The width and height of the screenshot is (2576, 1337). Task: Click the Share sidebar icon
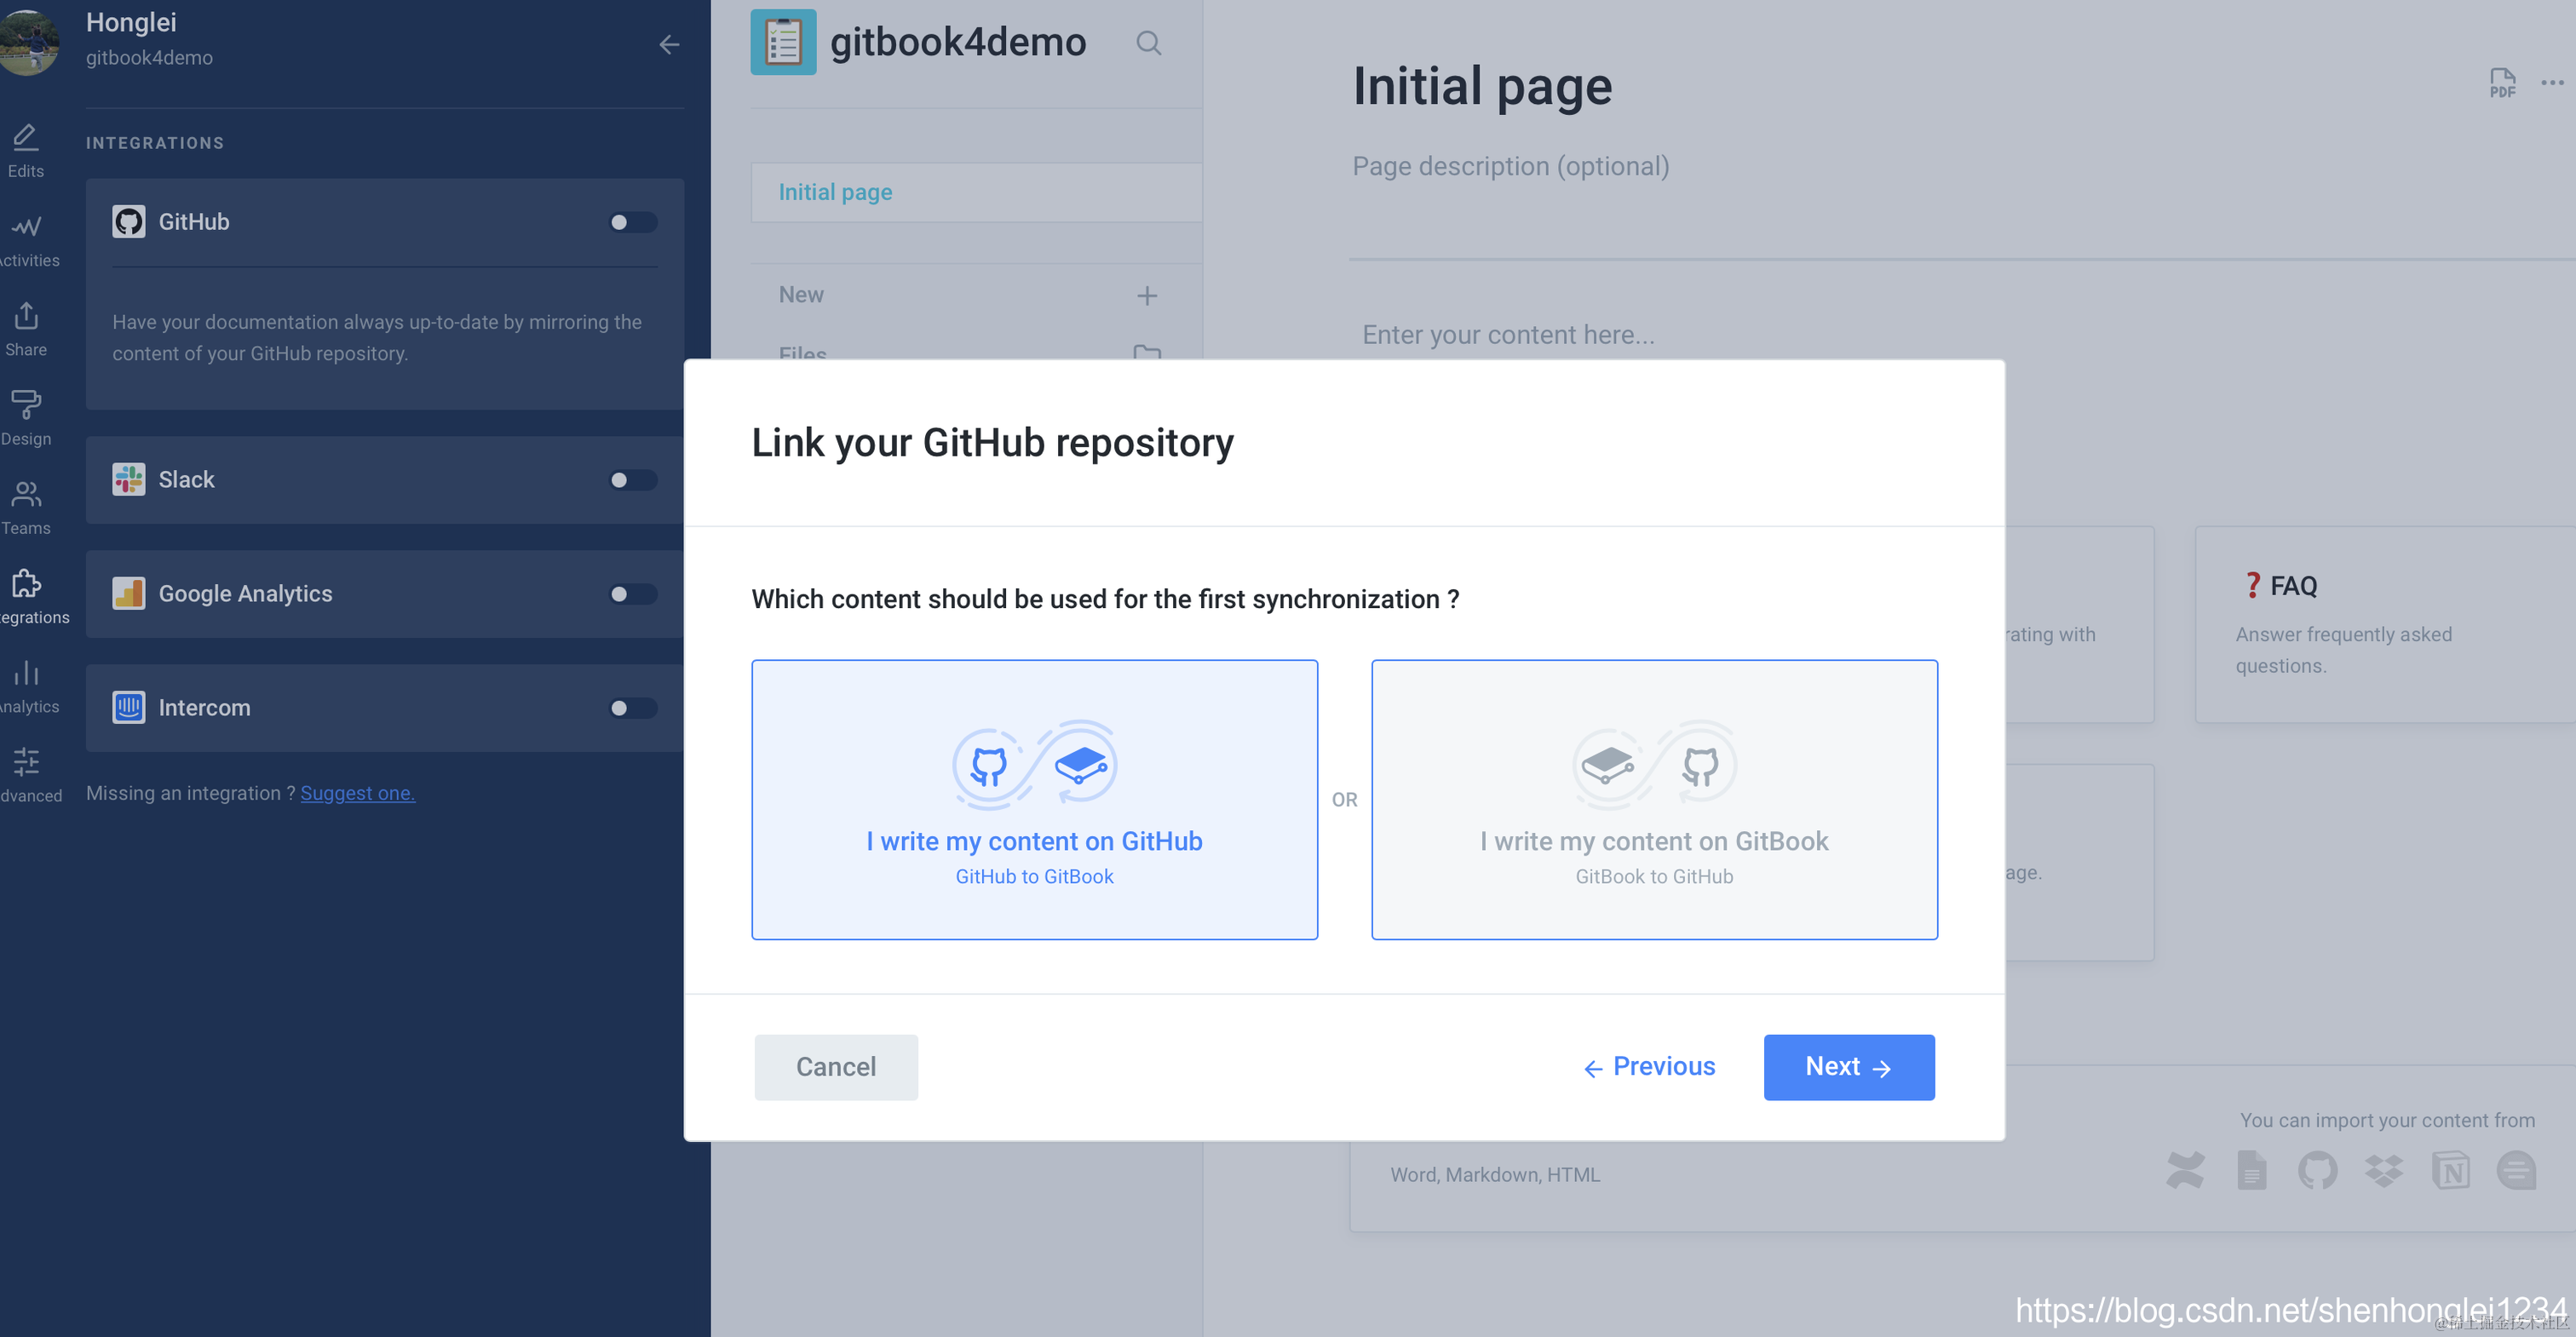coord(26,328)
